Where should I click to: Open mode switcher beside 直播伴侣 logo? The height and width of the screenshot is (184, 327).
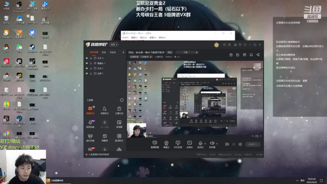pyautogui.click(x=114, y=45)
